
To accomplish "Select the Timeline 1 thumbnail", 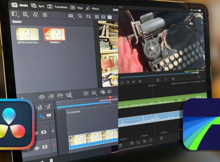I will 54,34.
